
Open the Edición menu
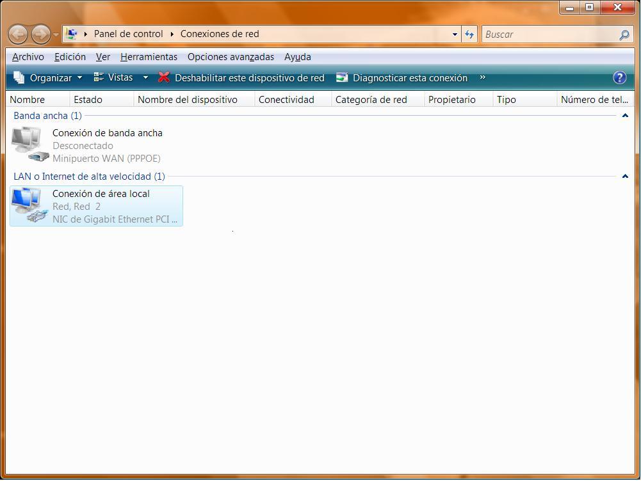tap(70, 57)
